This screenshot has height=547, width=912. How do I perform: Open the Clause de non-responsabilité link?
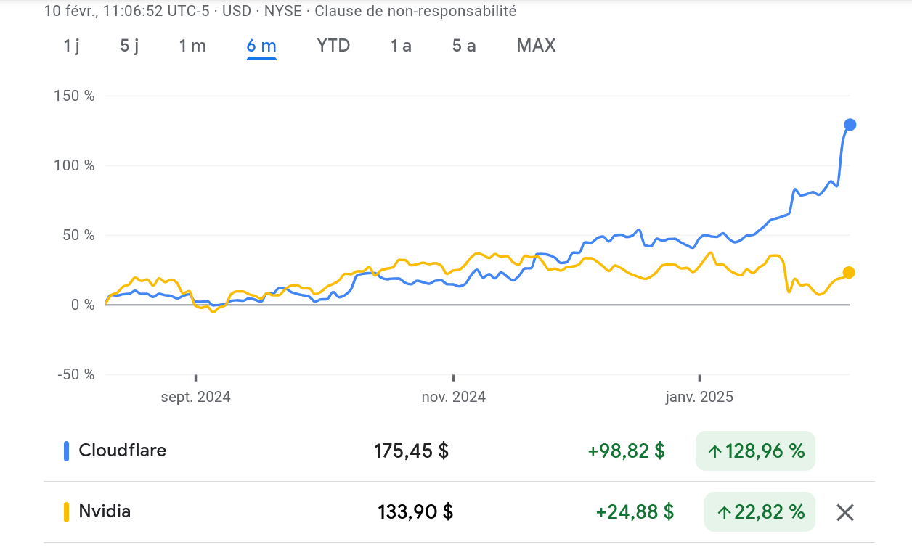415,11
